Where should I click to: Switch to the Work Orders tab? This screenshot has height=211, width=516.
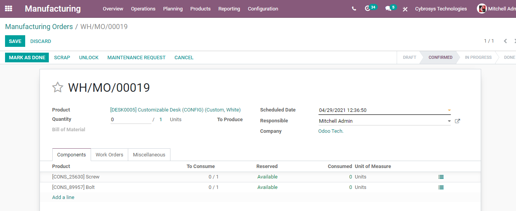point(109,154)
